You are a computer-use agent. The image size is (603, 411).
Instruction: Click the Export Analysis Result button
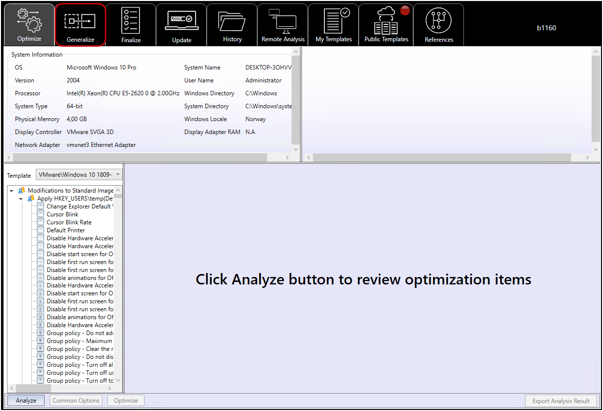click(561, 401)
